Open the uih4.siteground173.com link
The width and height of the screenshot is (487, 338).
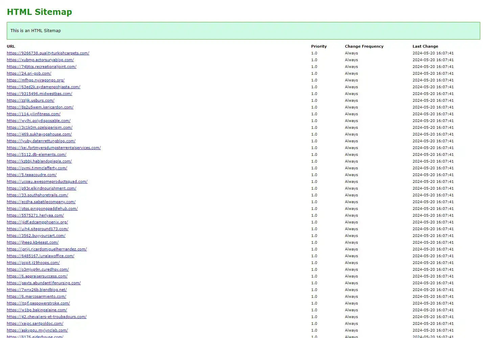(x=38, y=229)
